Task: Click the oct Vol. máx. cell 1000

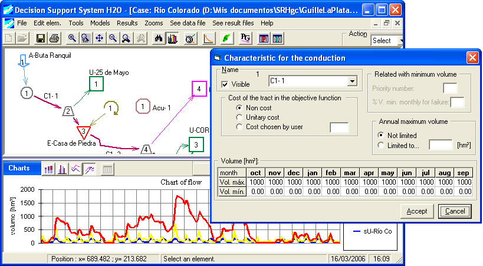Action: (256, 182)
